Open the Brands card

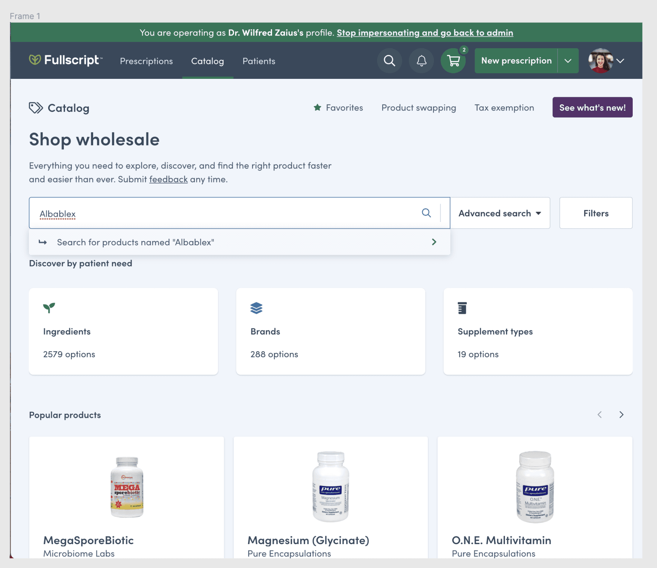(330, 331)
